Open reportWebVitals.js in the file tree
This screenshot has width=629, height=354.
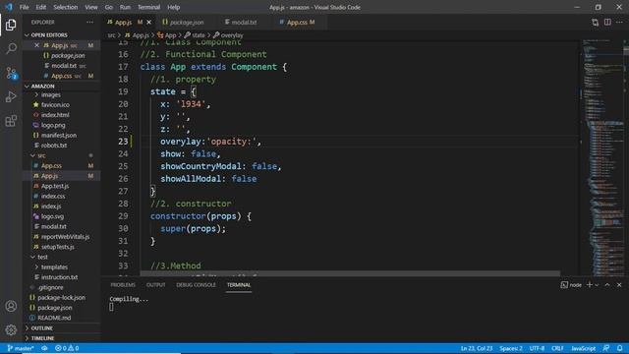(x=65, y=236)
